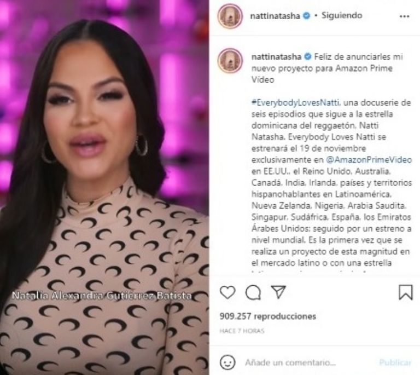Click the Publicar button

(395, 362)
